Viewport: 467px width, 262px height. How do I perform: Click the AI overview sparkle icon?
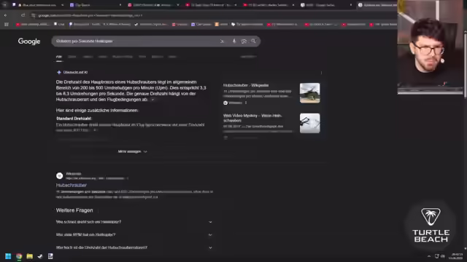pyautogui.click(x=58, y=72)
